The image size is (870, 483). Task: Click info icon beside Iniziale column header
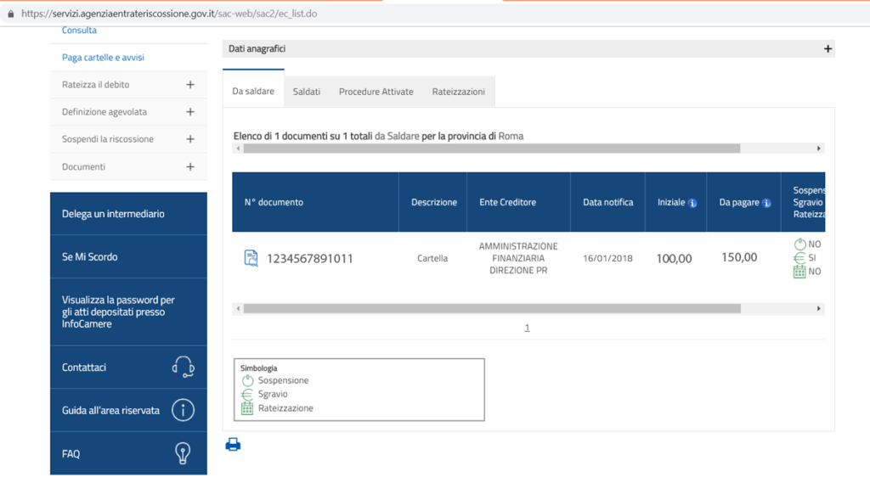pyautogui.click(x=692, y=203)
